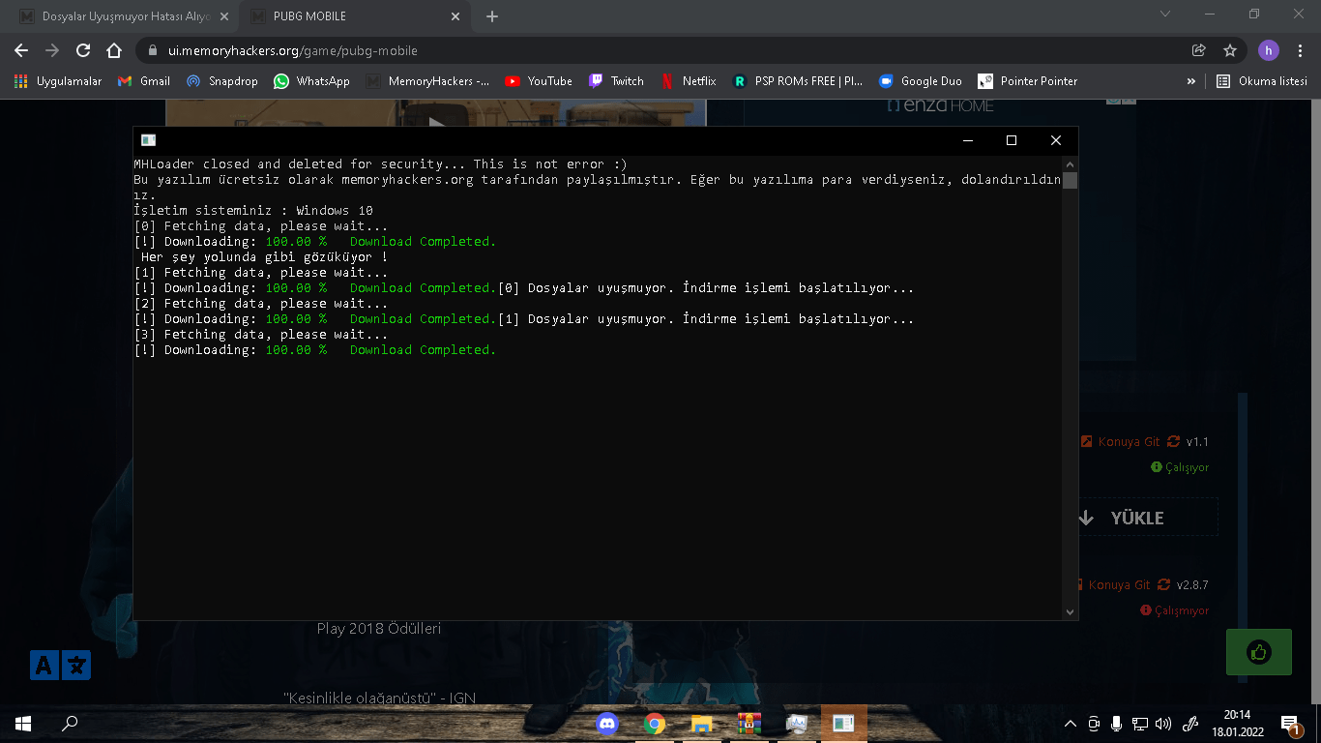Open the Uygulamalar apps shortcut
The height and width of the screenshot is (743, 1321).
click(58, 81)
